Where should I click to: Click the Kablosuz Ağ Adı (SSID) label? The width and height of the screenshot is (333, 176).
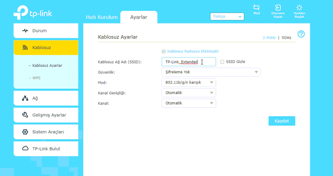point(119,62)
